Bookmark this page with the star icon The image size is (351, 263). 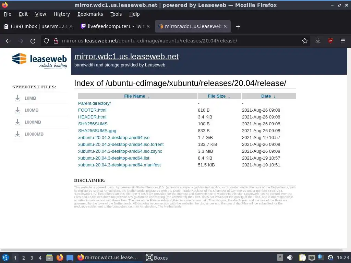[304, 41]
